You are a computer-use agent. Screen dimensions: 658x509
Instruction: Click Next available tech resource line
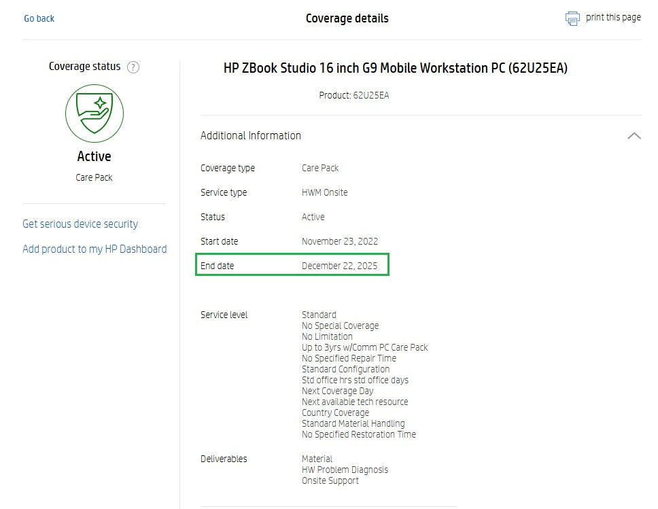[x=355, y=402]
